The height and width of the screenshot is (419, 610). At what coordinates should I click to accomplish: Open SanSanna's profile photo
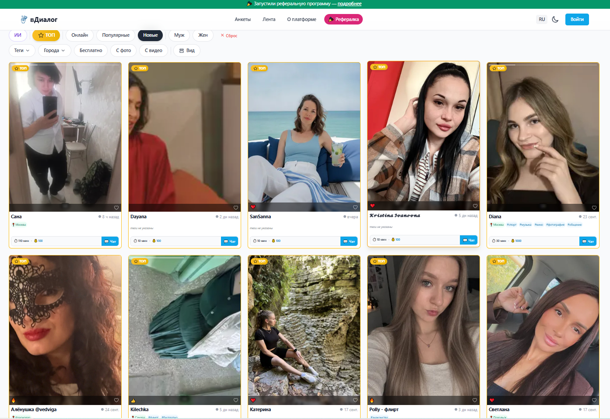pos(304,137)
